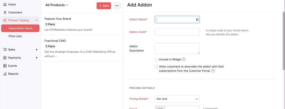
Task: Check Allow customers to associate addon checkbox
Action: [x=156, y=66]
